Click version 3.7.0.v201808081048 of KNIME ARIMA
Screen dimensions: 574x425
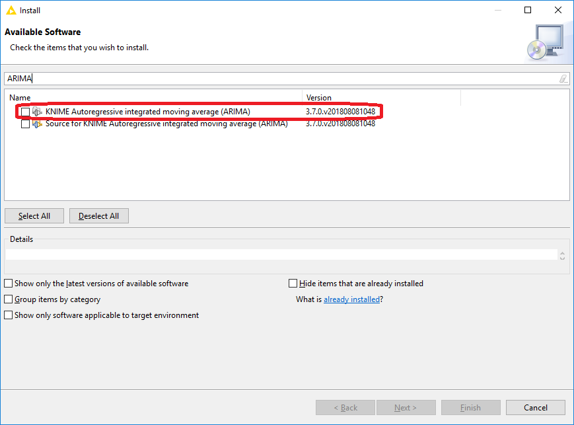point(340,112)
